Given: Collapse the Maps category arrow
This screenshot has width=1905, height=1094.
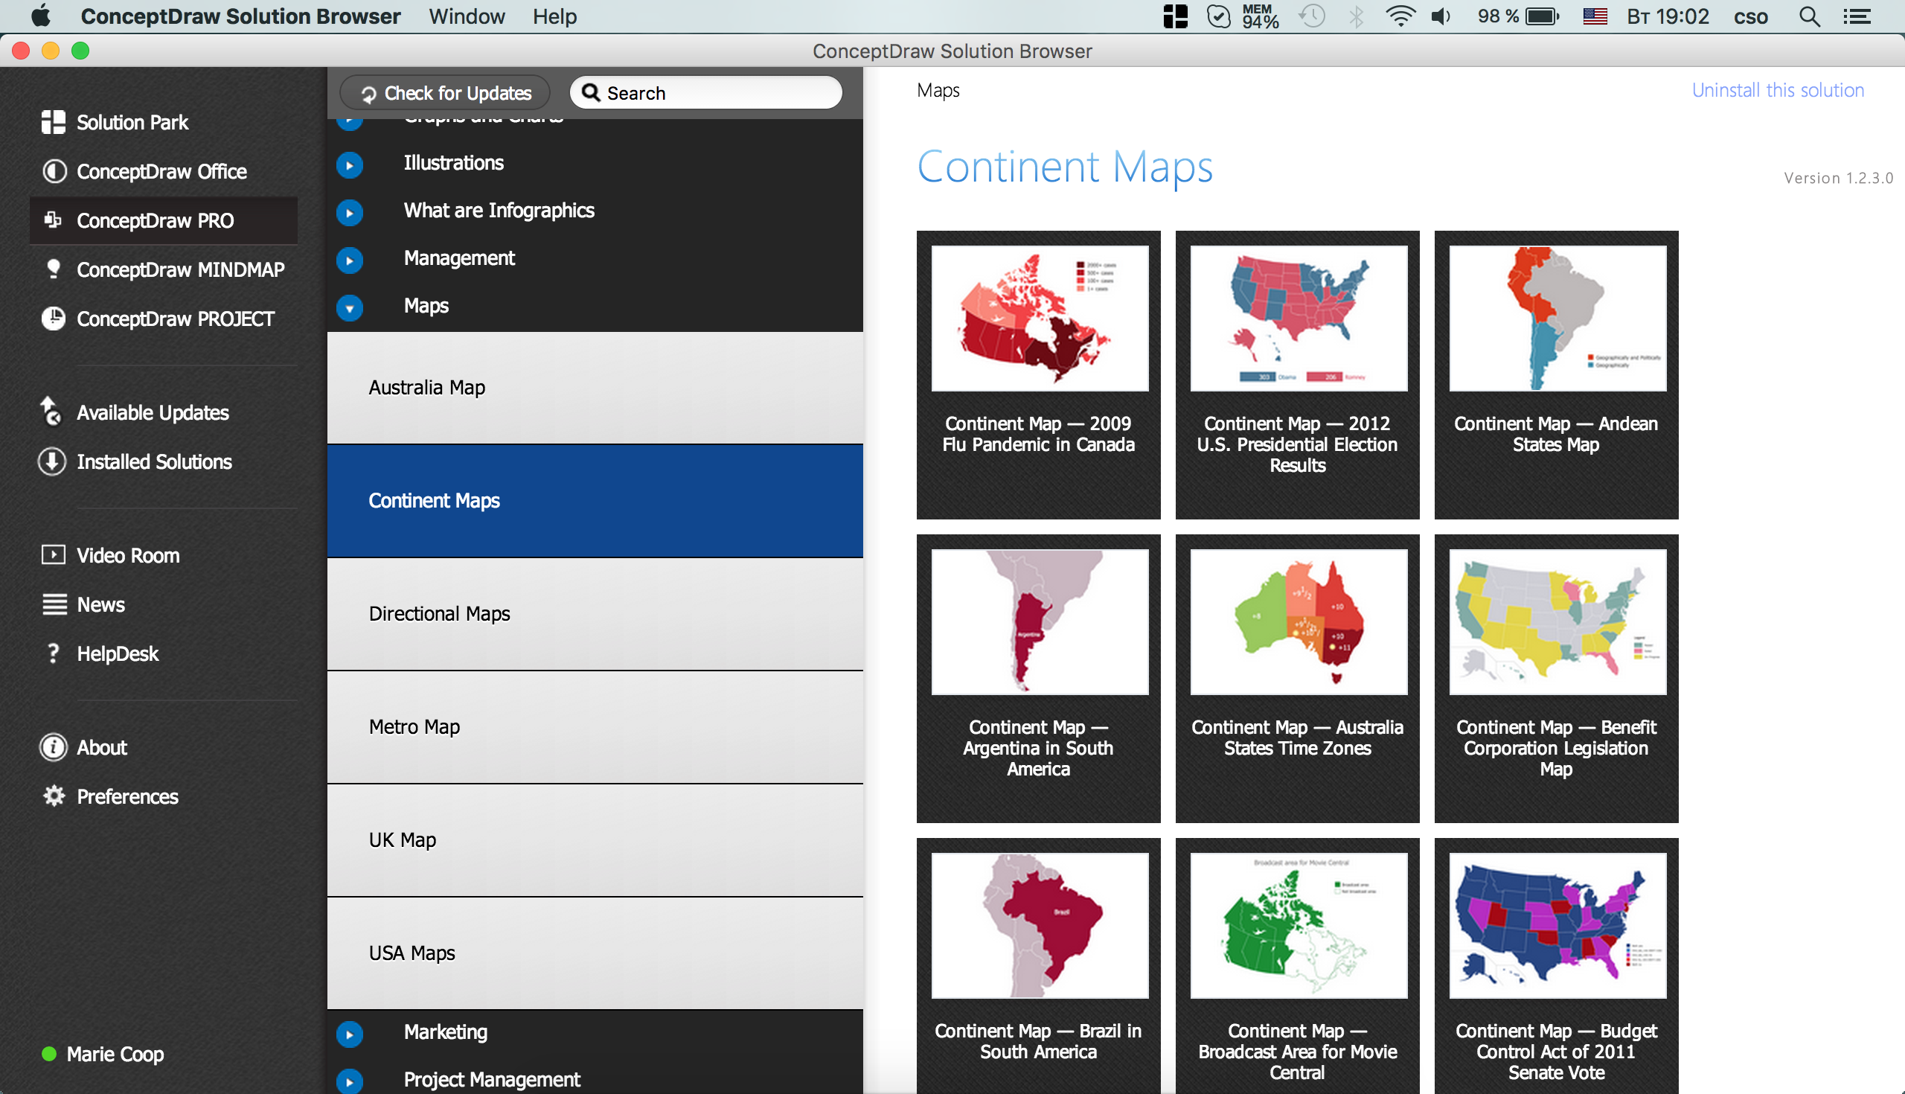Looking at the screenshot, I should (x=349, y=307).
